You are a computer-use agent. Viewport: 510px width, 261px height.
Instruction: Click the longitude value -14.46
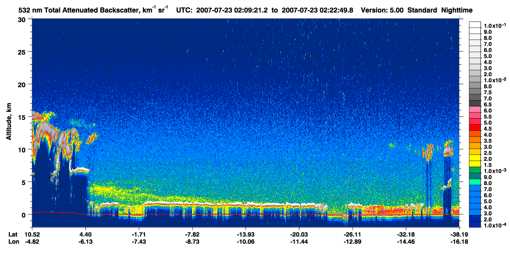pos(406,241)
